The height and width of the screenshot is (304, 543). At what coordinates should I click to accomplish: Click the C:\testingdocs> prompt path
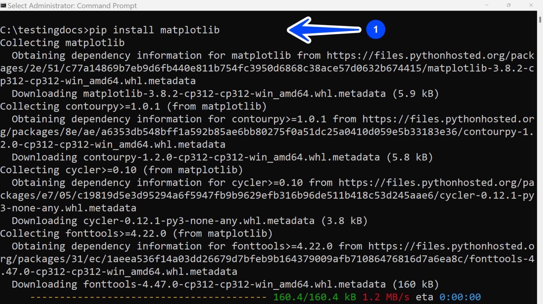point(45,30)
